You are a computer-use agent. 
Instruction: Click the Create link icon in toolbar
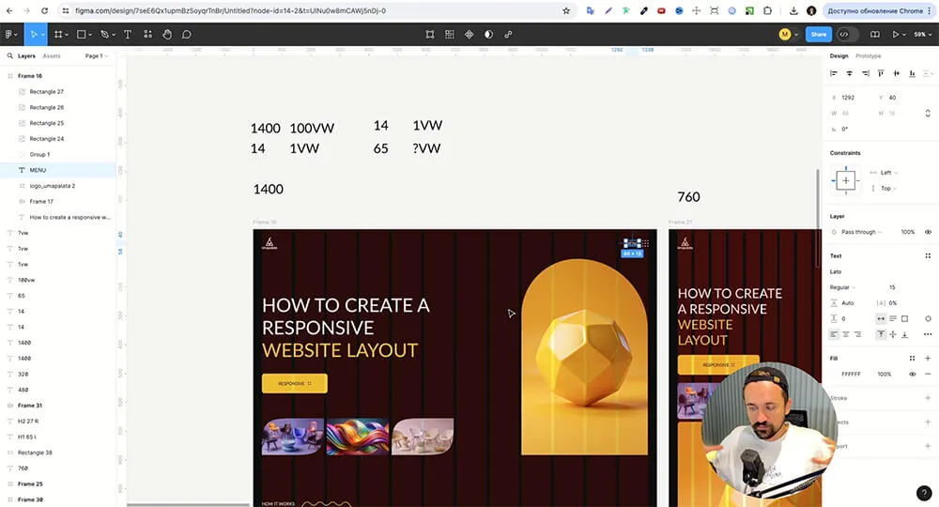(508, 35)
